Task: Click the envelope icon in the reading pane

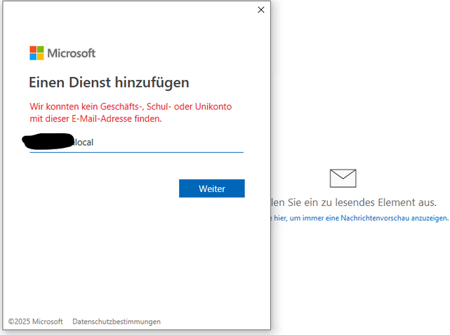Action: [343, 178]
